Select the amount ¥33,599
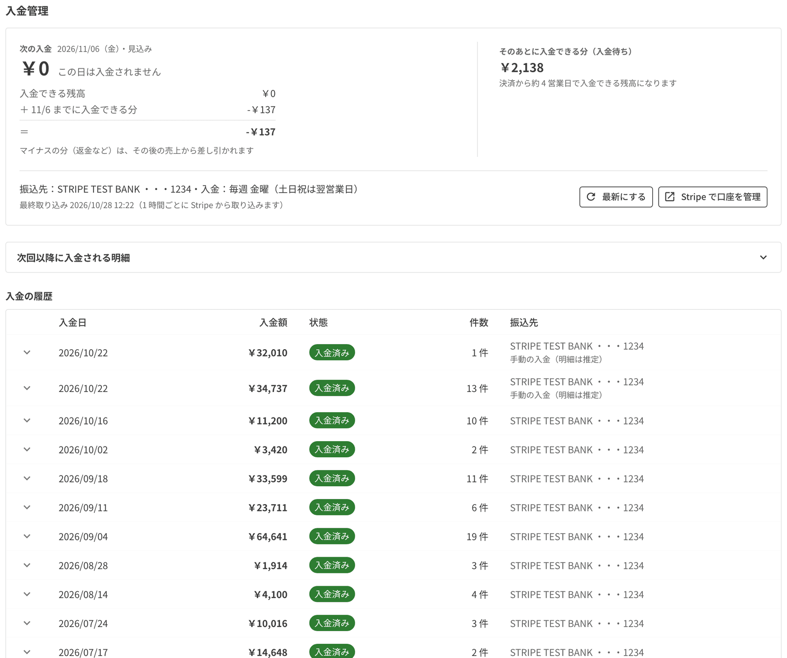 [268, 479]
